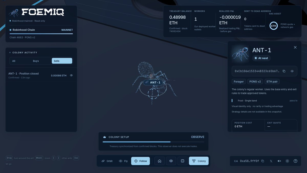
Task: Click the ANT-1 avatar thumbnail
Action: 240,54
